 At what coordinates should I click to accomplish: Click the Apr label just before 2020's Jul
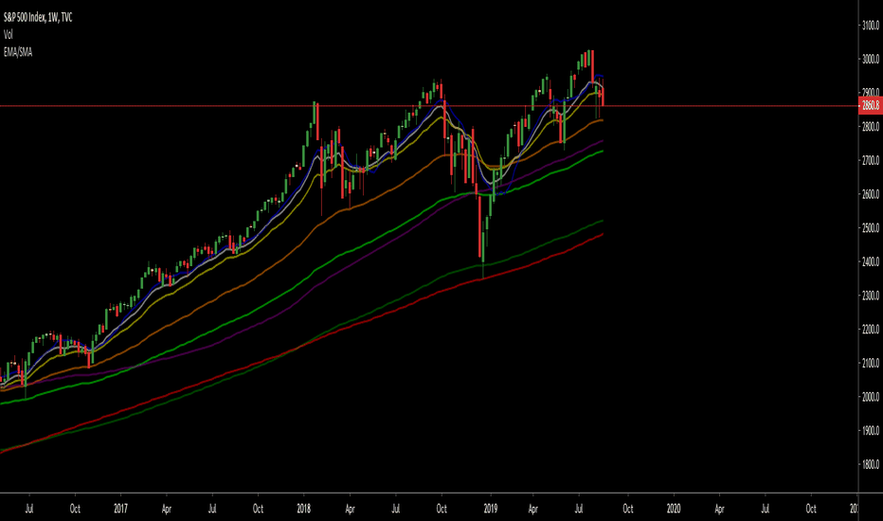[719, 509]
